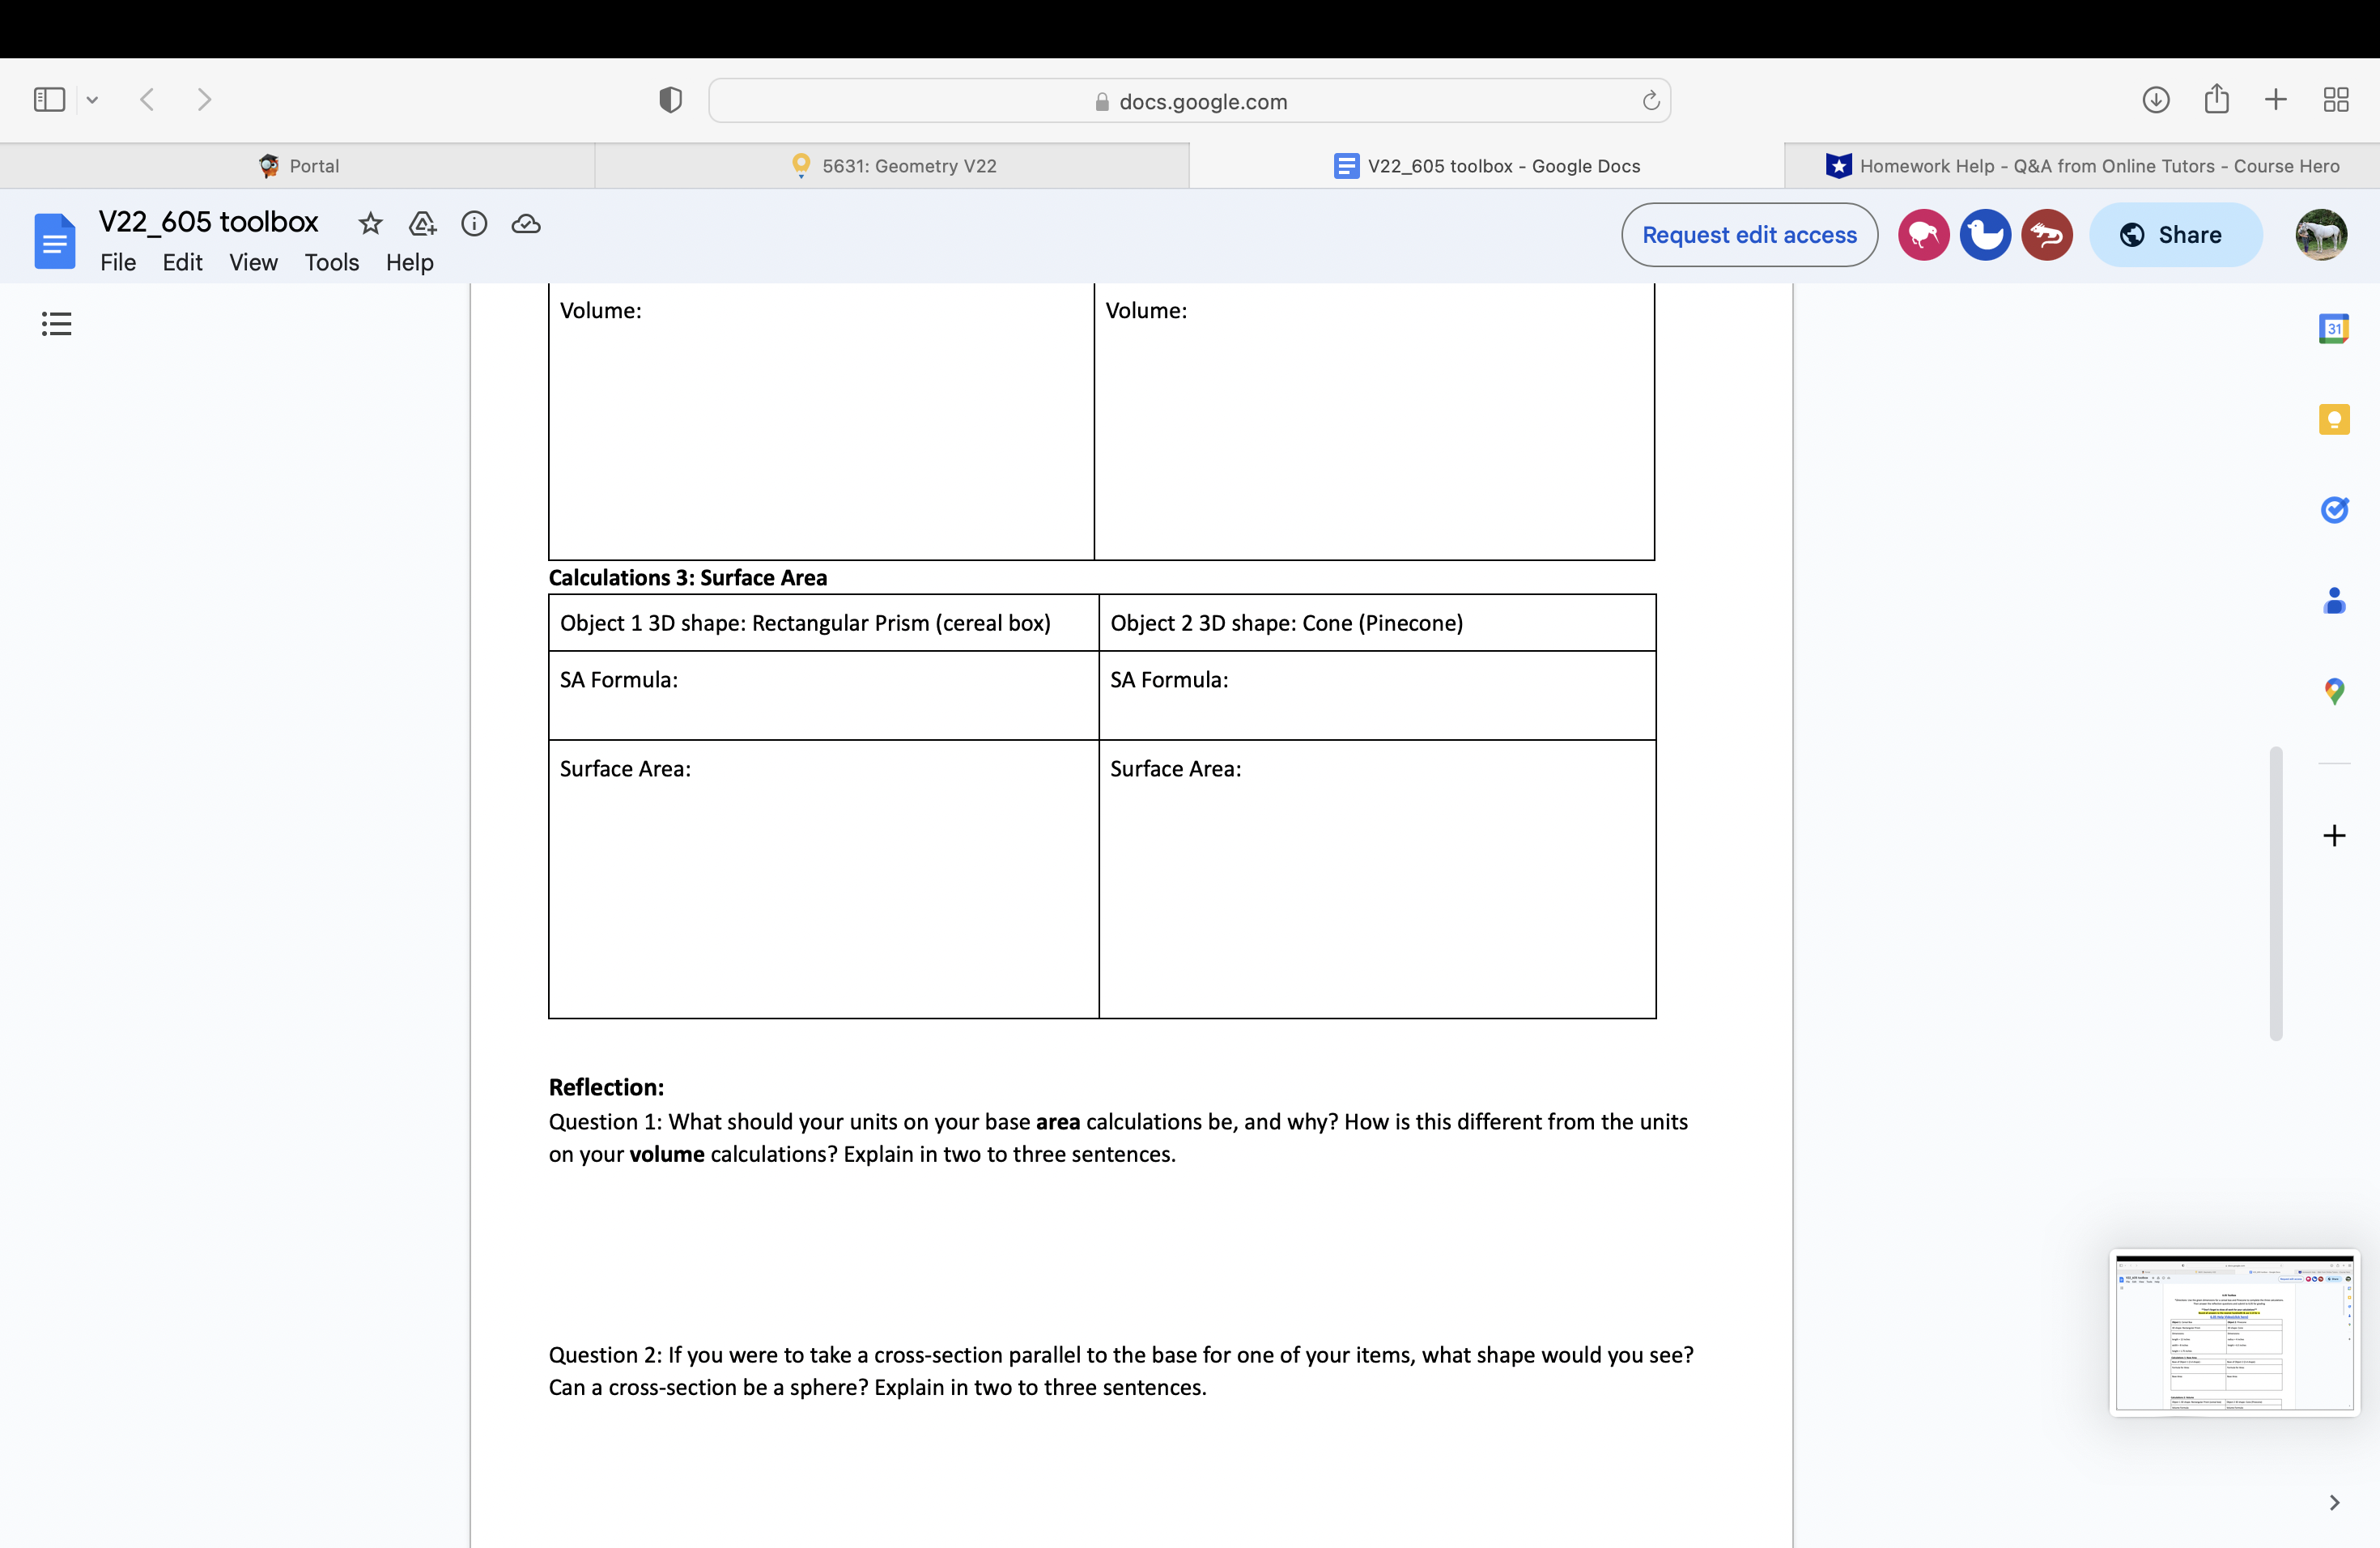
Task: Open Google Maps side panel
Action: point(2334,690)
